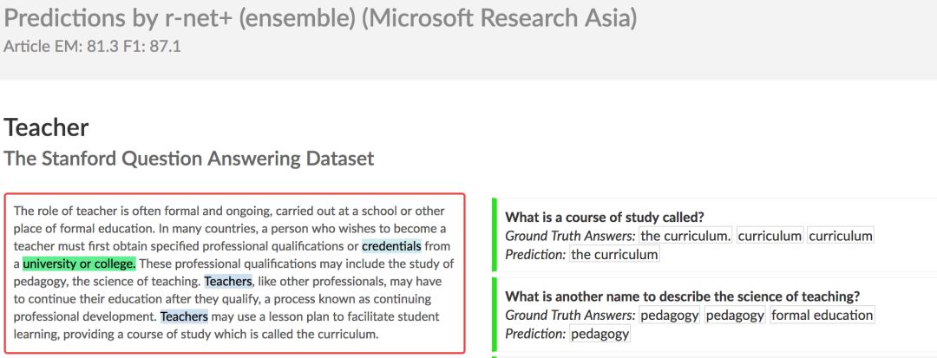Viewport: 937px width, 358px height.
Task: Click the predicted answer "pedagogy"
Action: 600,334
